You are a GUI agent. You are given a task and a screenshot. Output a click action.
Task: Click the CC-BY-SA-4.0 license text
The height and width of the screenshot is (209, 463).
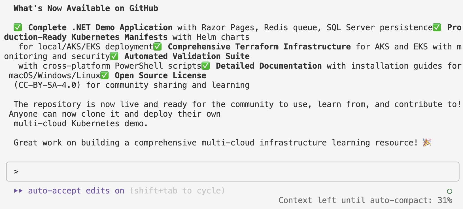click(x=47, y=85)
